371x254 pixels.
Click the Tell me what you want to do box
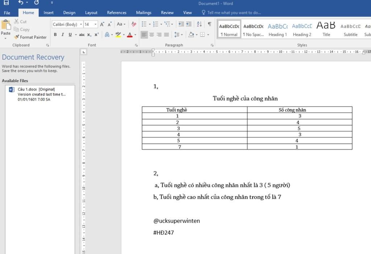[232, 13]
